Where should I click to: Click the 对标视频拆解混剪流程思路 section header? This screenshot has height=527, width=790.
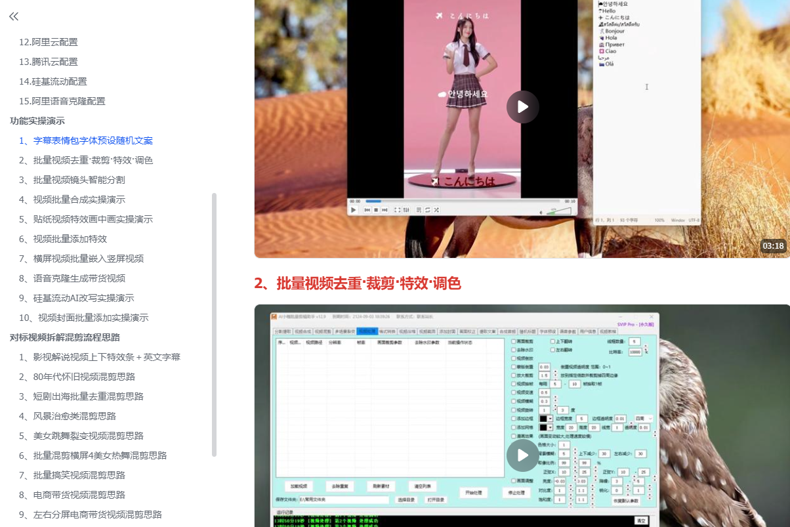(x=65, y=337)
